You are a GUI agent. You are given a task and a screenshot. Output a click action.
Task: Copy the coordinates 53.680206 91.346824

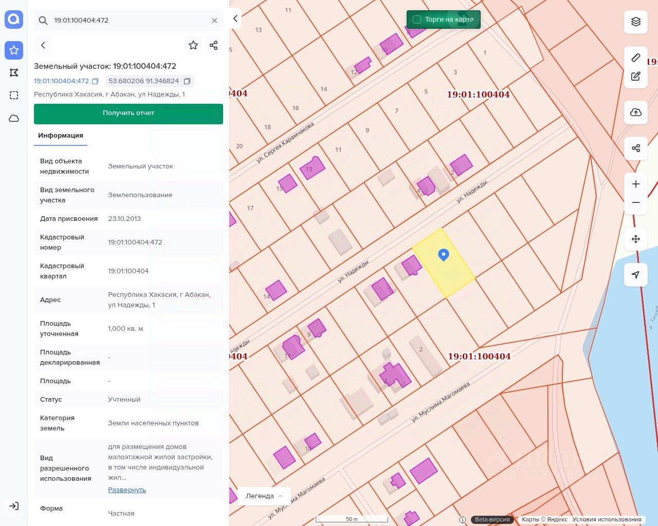pyautogui.click(x=187, y=81)
